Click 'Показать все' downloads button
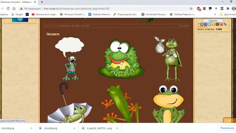This screenshot has width=236, height=133. tap(227, 128)
